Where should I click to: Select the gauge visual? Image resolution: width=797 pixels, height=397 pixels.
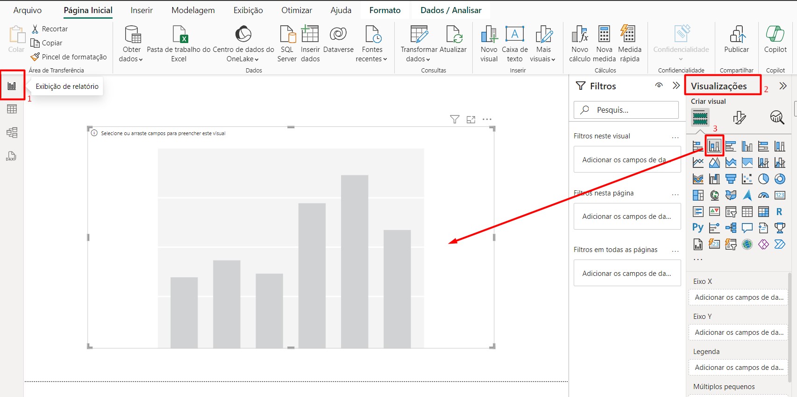point(763,195)
